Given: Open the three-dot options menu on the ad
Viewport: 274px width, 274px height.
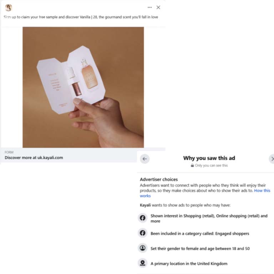Looking at the screenshot, I should (149, 7).
